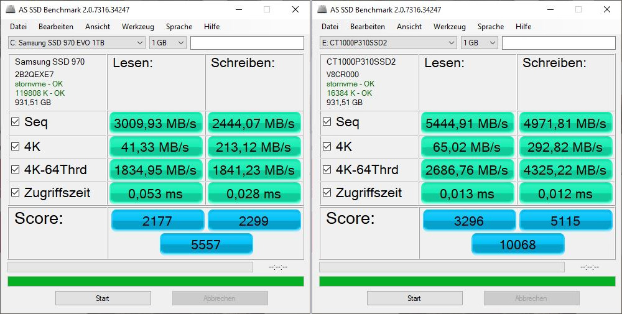Click the firmware text 2B2QEXE7
Screen dimensions: 622x314
click(x=34, y=74)
